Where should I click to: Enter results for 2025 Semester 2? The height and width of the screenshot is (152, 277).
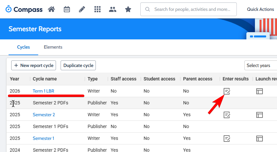click(x=227, y=115)
